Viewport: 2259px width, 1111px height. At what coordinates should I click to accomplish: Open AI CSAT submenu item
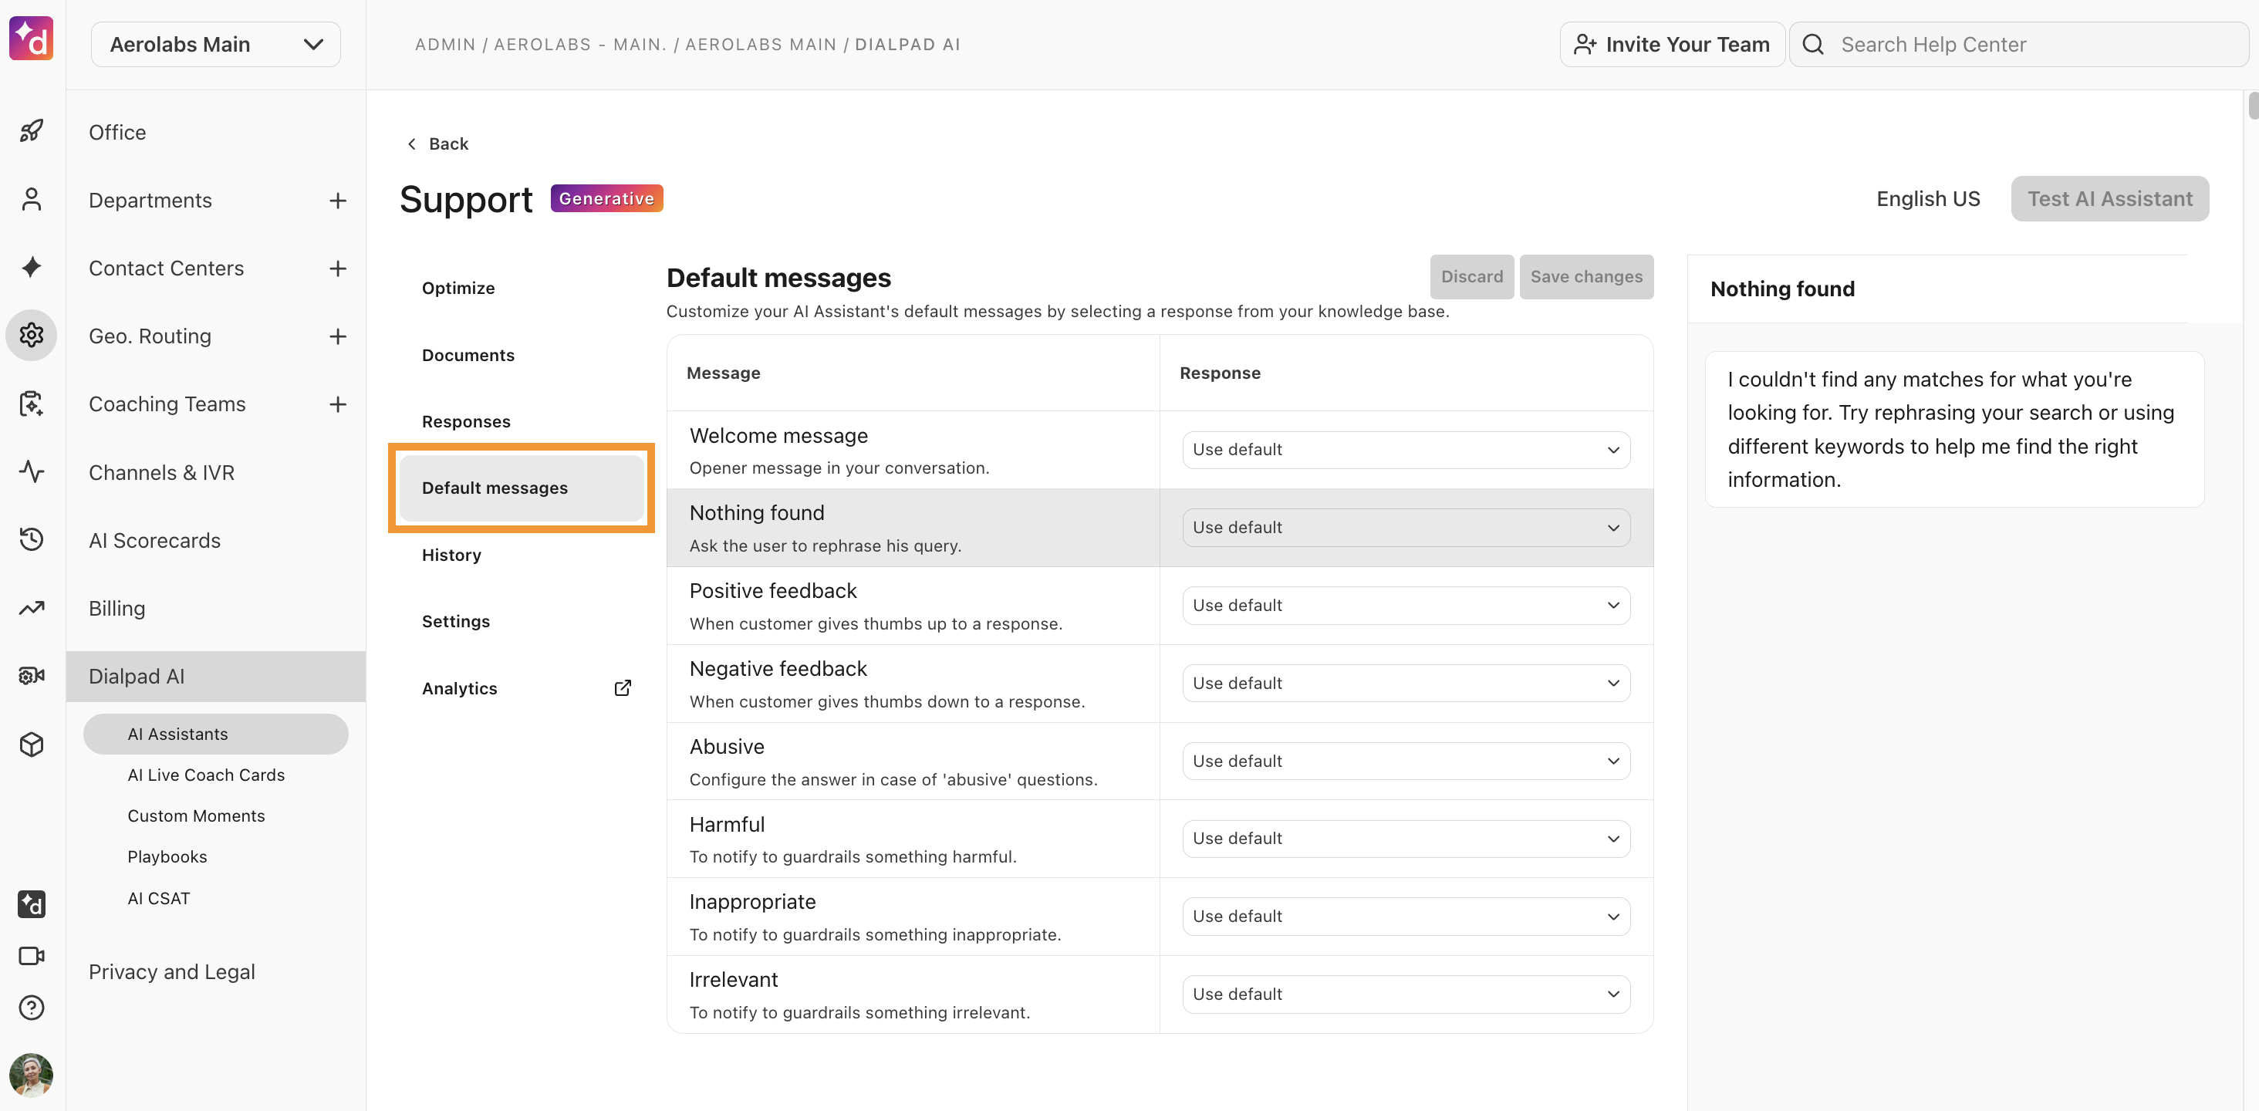(x=159, y=899)
